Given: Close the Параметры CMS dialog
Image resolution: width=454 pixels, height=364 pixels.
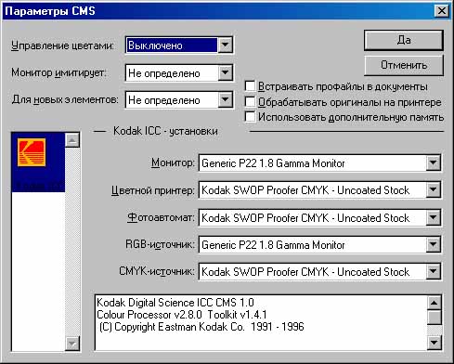Looking at the screenshot, I should coord(442,11).
